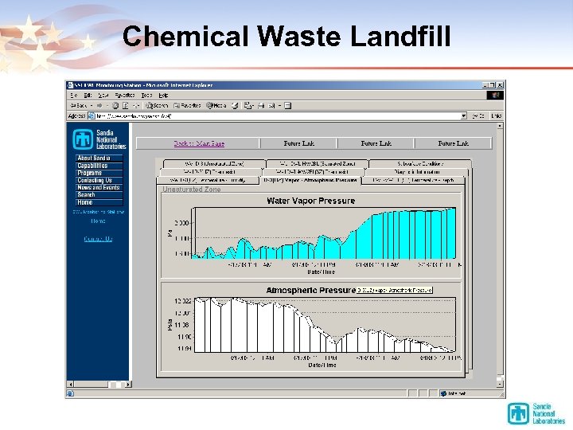Open the About Sandia sidebar link
Screen dimensions: 573x430
[99, 158]
